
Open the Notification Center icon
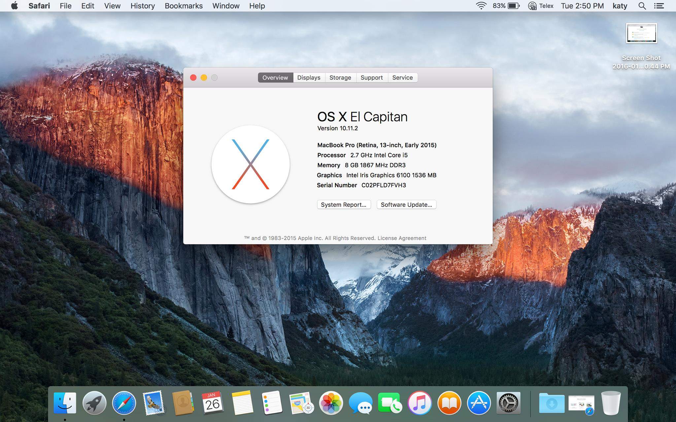tap(659, 6)
